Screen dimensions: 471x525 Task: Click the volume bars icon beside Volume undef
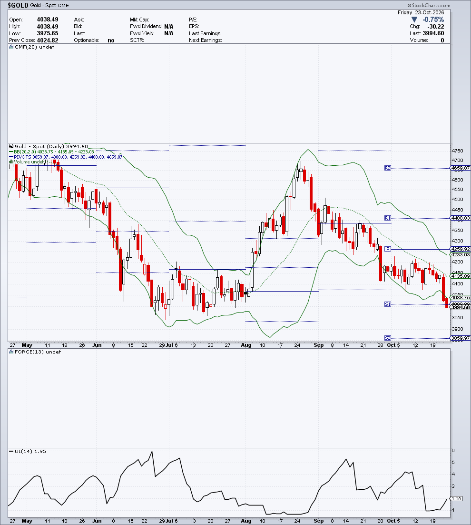11,162
